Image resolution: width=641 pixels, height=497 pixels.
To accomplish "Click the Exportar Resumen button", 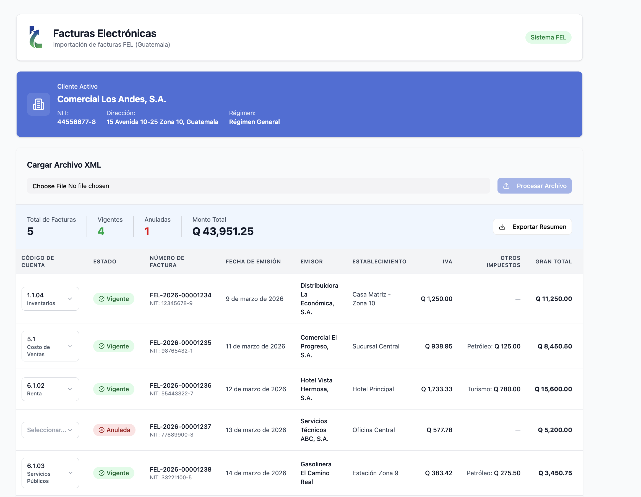I will pos(532,227).
